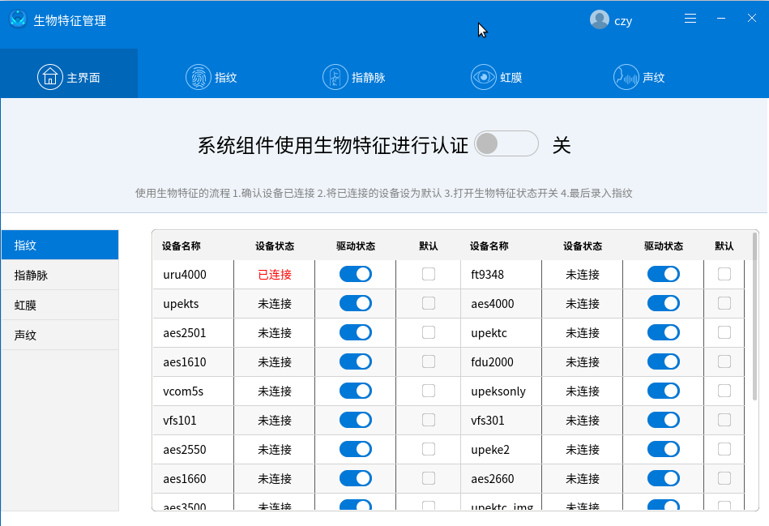Screen dimensions: 769x526
Task: Toggle driver switch for vfs301
Action: click(x=664, y=420)
